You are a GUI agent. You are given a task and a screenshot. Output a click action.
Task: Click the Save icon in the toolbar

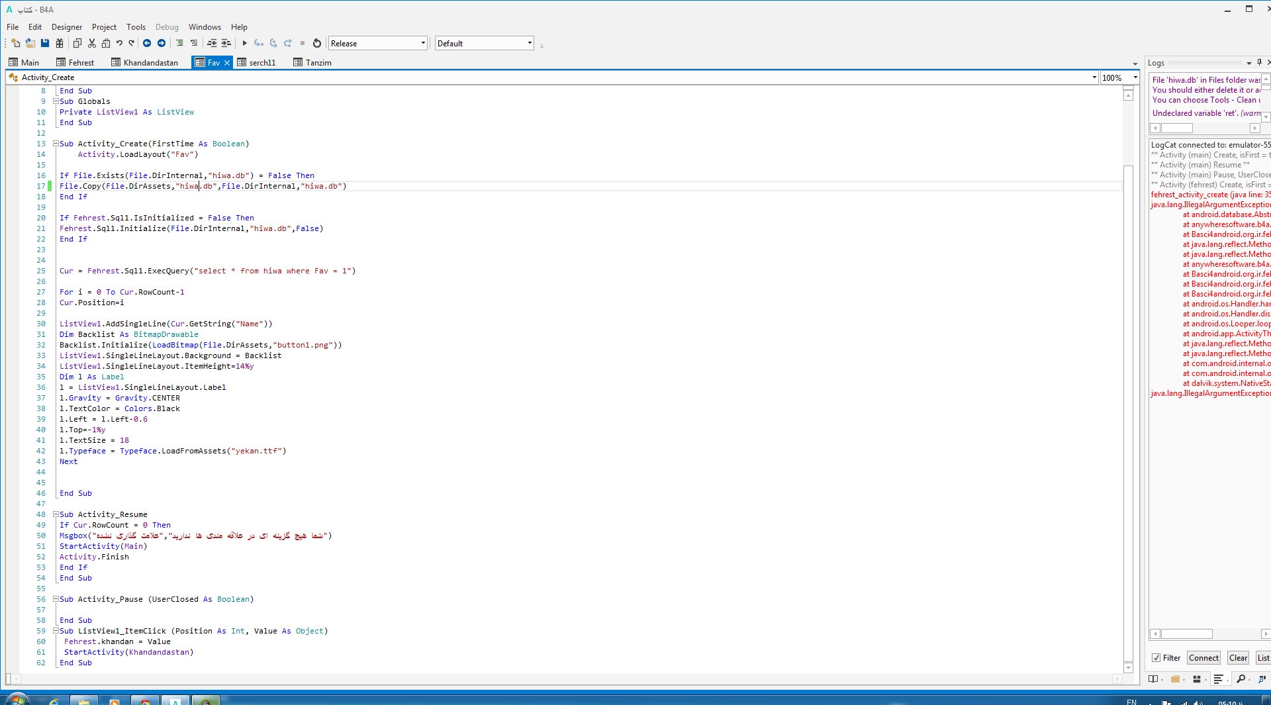(45, 43)
